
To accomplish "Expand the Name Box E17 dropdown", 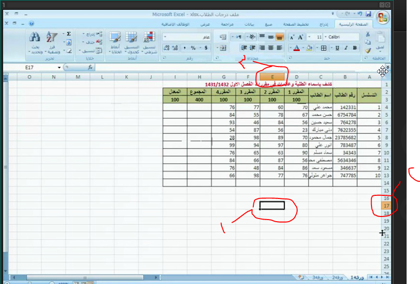I will tap(59, 68).
